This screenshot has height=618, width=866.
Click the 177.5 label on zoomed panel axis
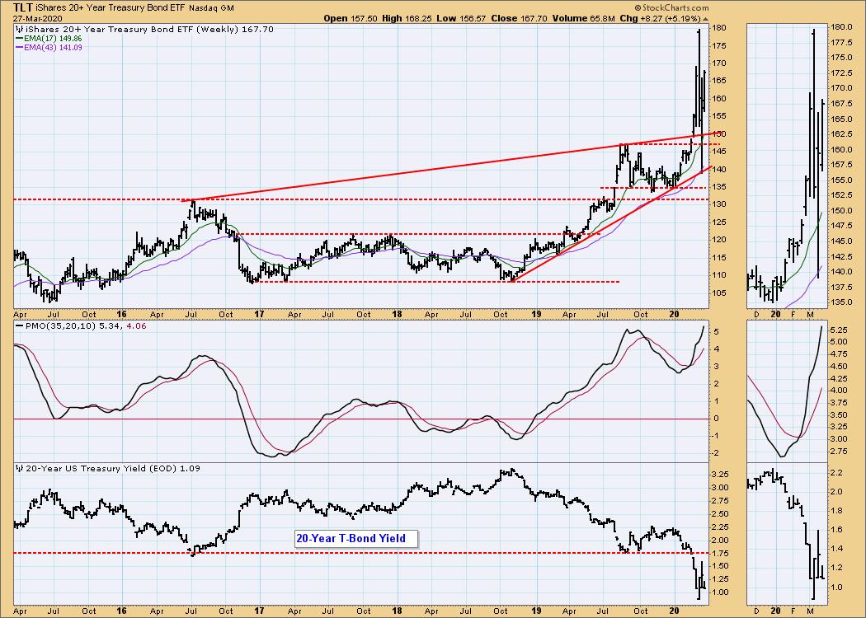point(841,42)
